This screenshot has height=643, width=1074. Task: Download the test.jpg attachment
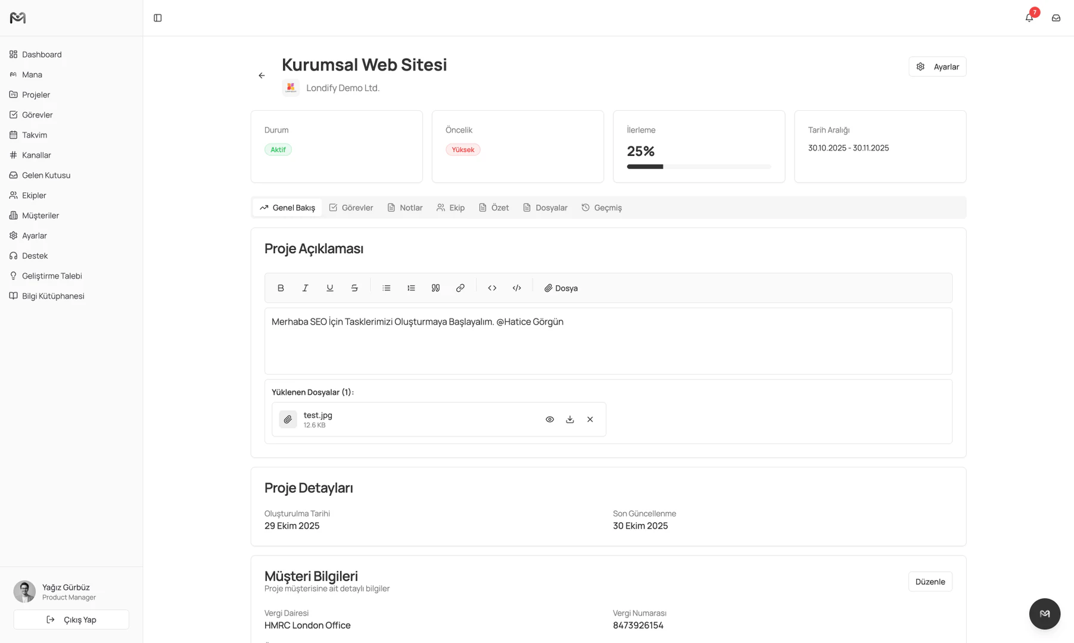569,419
